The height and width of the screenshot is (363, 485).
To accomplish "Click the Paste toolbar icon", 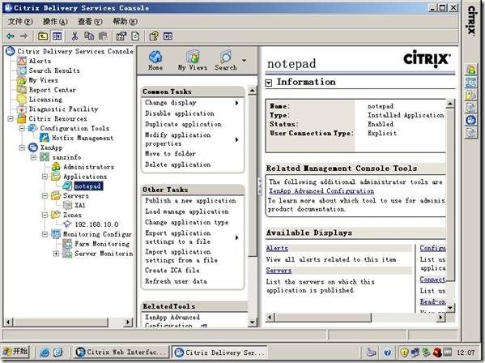I will coord(103,36).
